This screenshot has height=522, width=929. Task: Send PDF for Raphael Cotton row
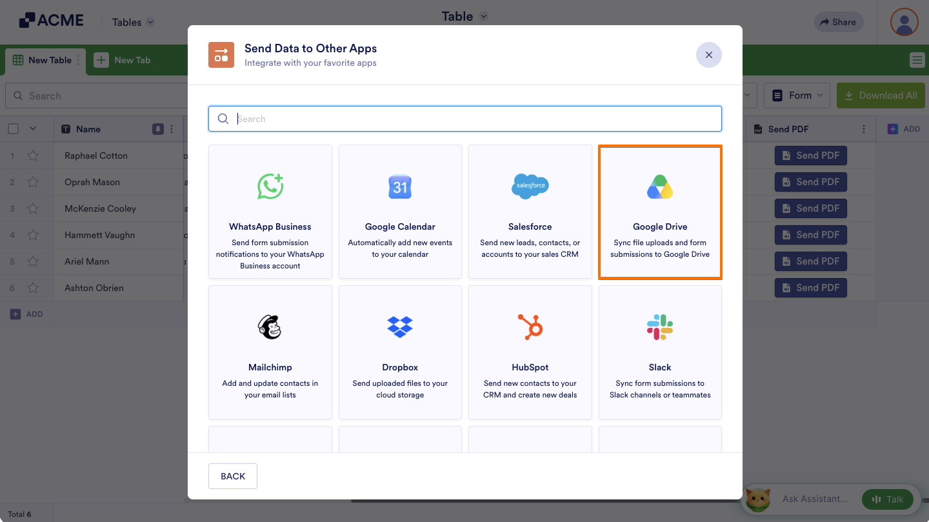pos(810,156)
